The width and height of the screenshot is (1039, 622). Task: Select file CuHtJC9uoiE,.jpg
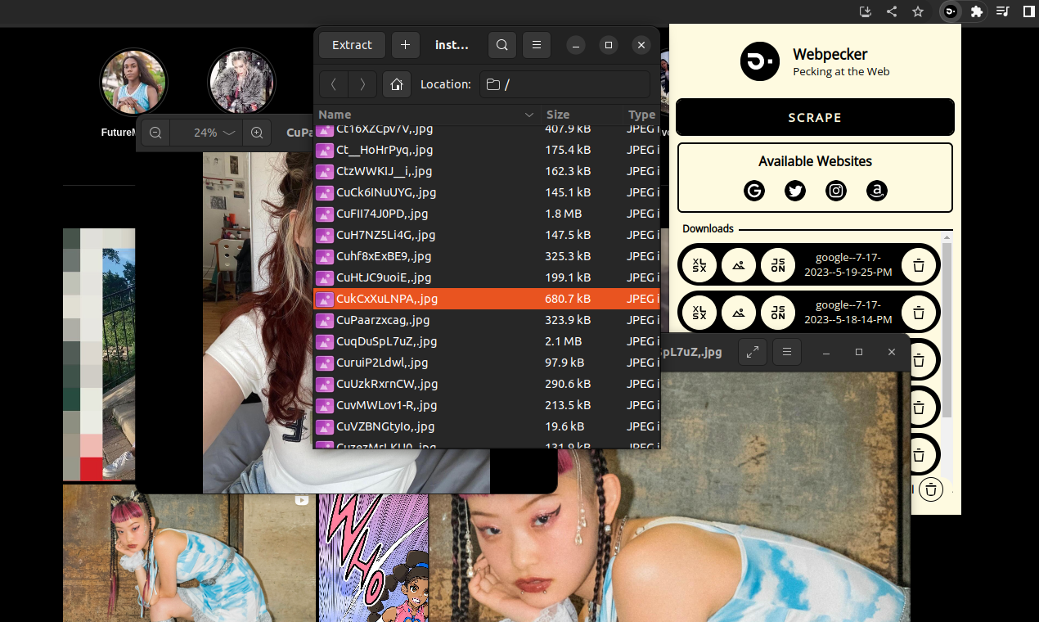(487, 277)
